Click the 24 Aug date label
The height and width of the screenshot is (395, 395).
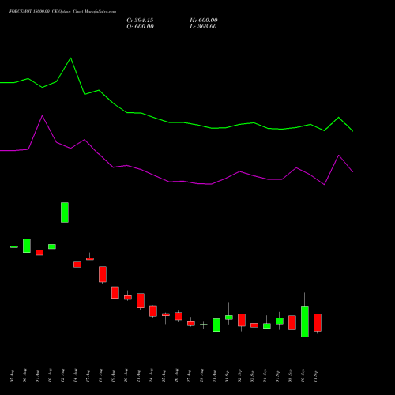152,376
